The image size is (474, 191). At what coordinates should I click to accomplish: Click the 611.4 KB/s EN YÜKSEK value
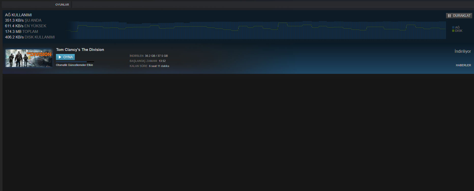(26, 26)
